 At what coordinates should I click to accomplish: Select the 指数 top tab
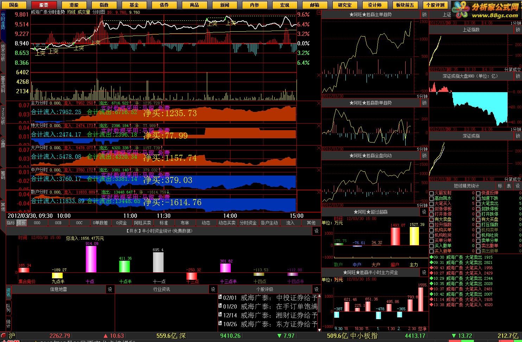click(x=104, y=5)
